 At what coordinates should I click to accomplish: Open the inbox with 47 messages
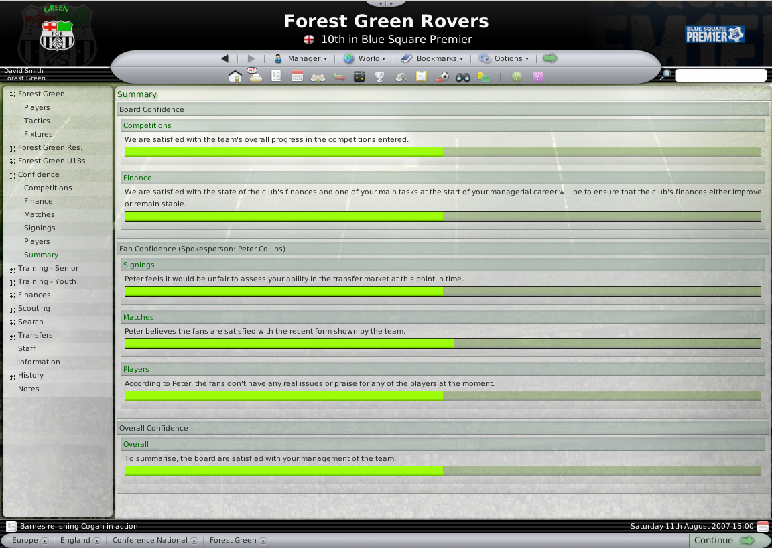point(255,76)
